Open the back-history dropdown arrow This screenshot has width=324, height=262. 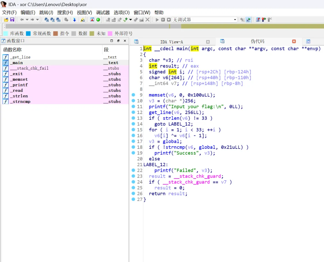pyautogui.click(x=27, y=20)
